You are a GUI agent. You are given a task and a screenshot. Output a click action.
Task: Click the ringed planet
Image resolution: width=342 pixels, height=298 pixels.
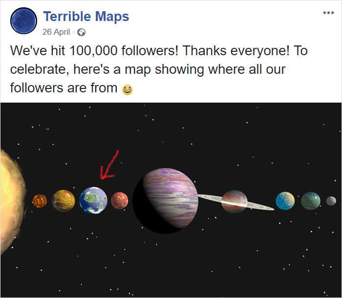tap(235, 202)
